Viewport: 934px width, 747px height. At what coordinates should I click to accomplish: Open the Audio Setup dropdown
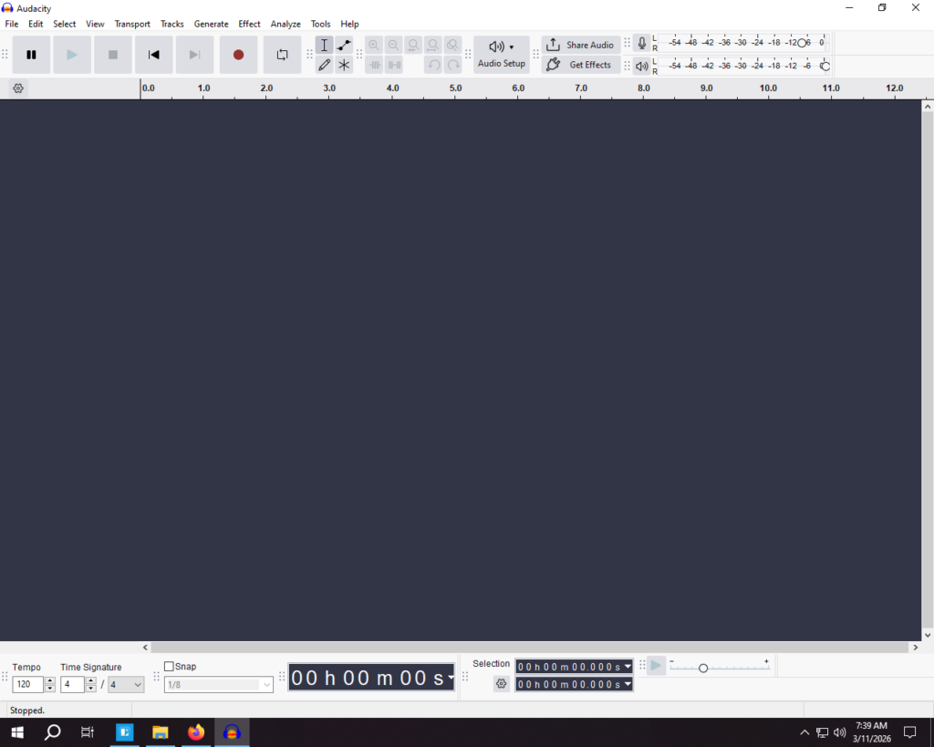coord(501,54)
